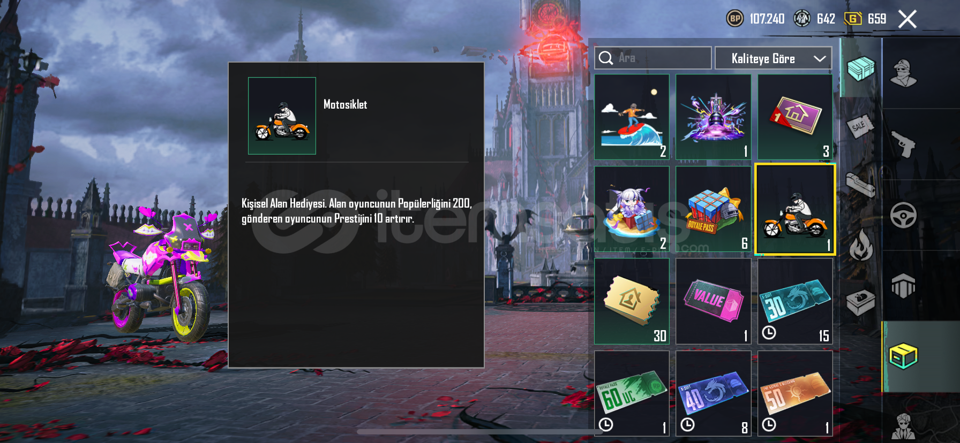Click the UC currency G icon
This screenshot has width=960, height=443.
[852, 19]
